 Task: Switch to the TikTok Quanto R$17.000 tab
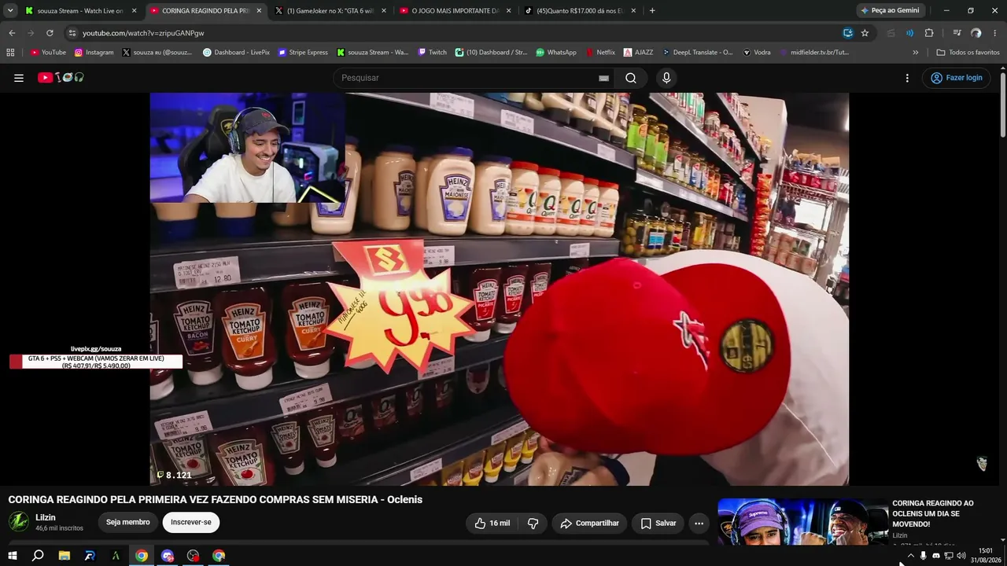(581, 11)
